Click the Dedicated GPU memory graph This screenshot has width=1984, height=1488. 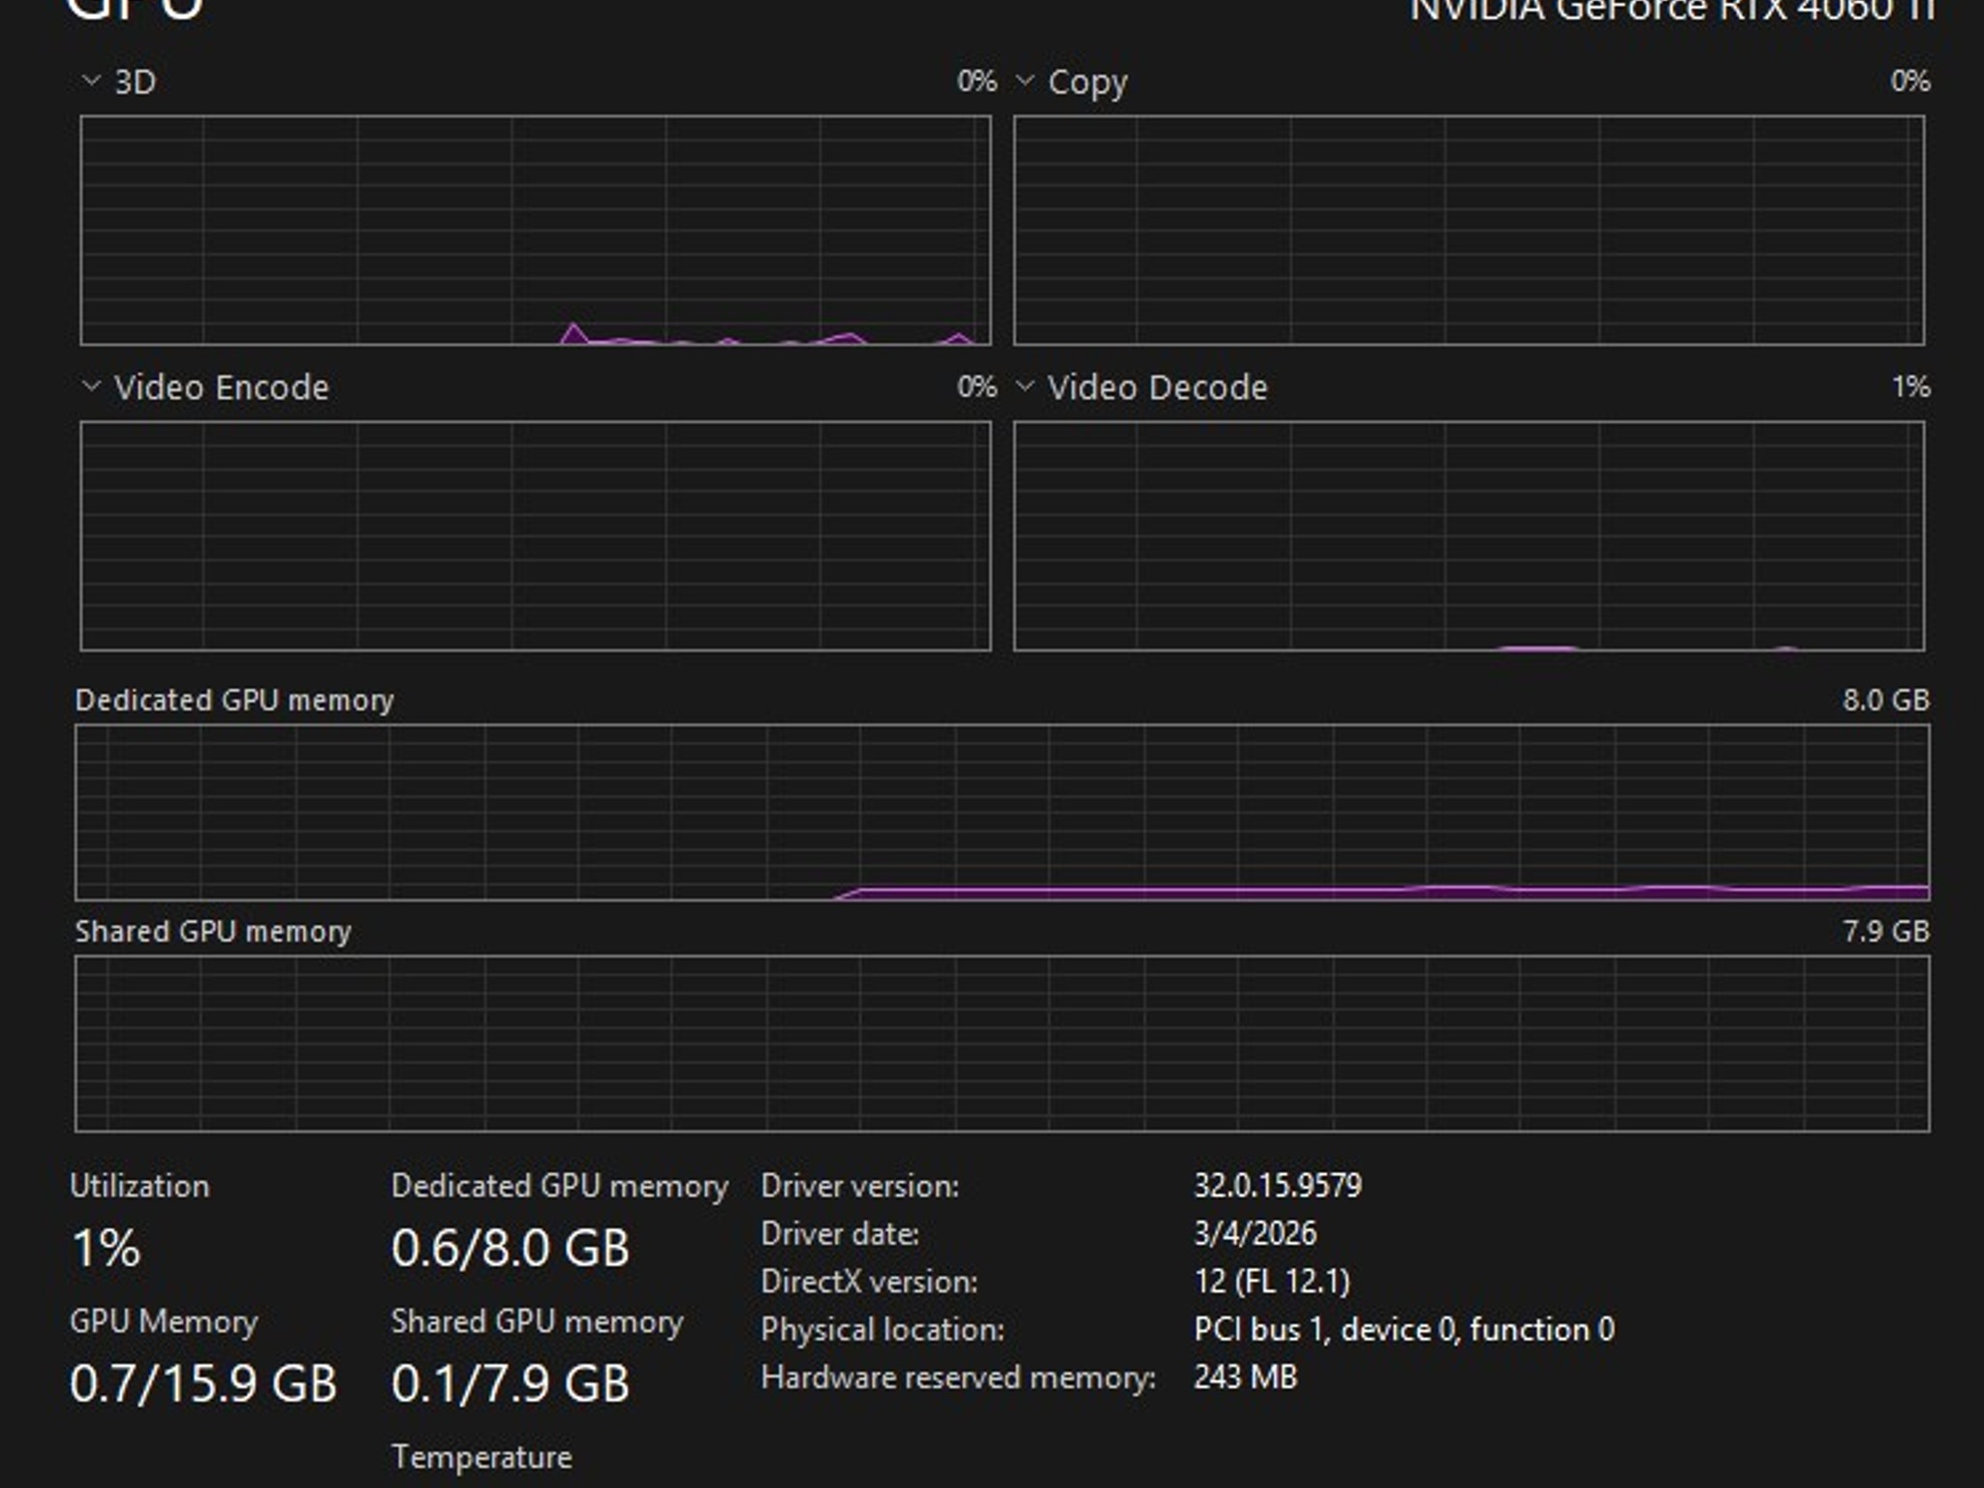[1003, 813]
